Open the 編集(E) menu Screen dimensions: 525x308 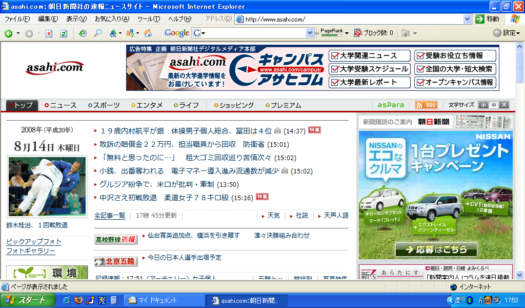tap(48, 19)
